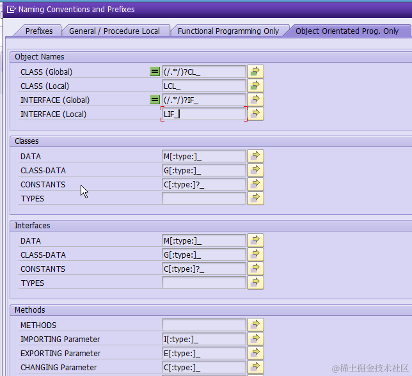The width and height of the screenshot is (412, 376).
Task: Click the CLASS (Global) label
Action: [46, 72]
